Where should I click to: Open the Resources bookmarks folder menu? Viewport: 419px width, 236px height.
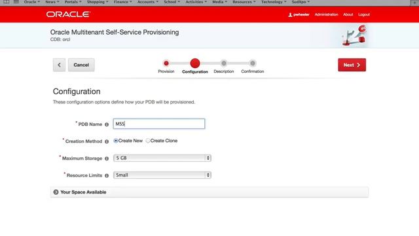(x=244, y=2)
